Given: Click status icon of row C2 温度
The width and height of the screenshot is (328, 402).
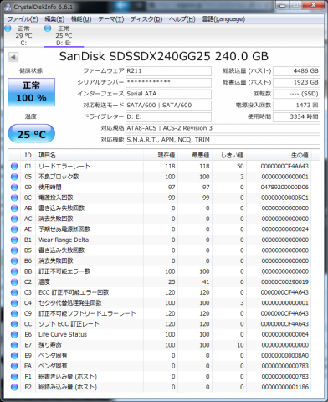Looking at the screenshot, I should 14,282.
